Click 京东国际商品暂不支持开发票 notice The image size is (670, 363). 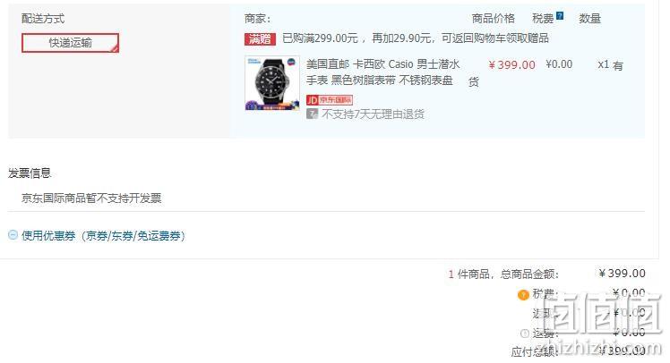[x=91, y=198]
